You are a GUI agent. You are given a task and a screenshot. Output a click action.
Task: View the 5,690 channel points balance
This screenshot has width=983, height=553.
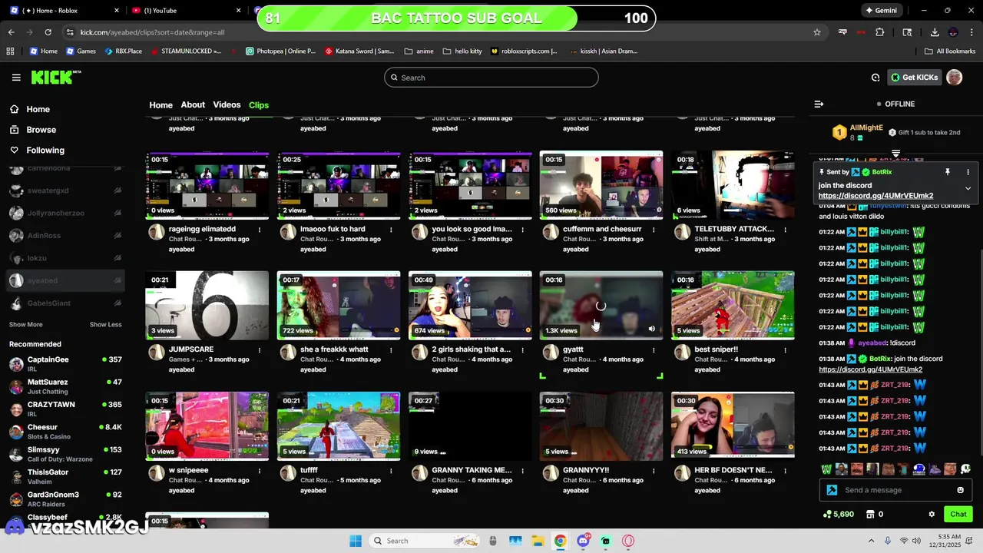point(838,515)
